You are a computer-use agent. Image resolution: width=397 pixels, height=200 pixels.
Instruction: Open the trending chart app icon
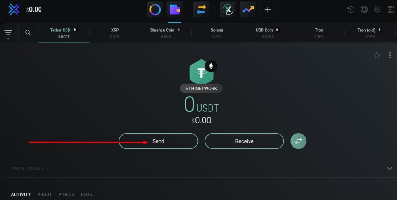[248, 10]
